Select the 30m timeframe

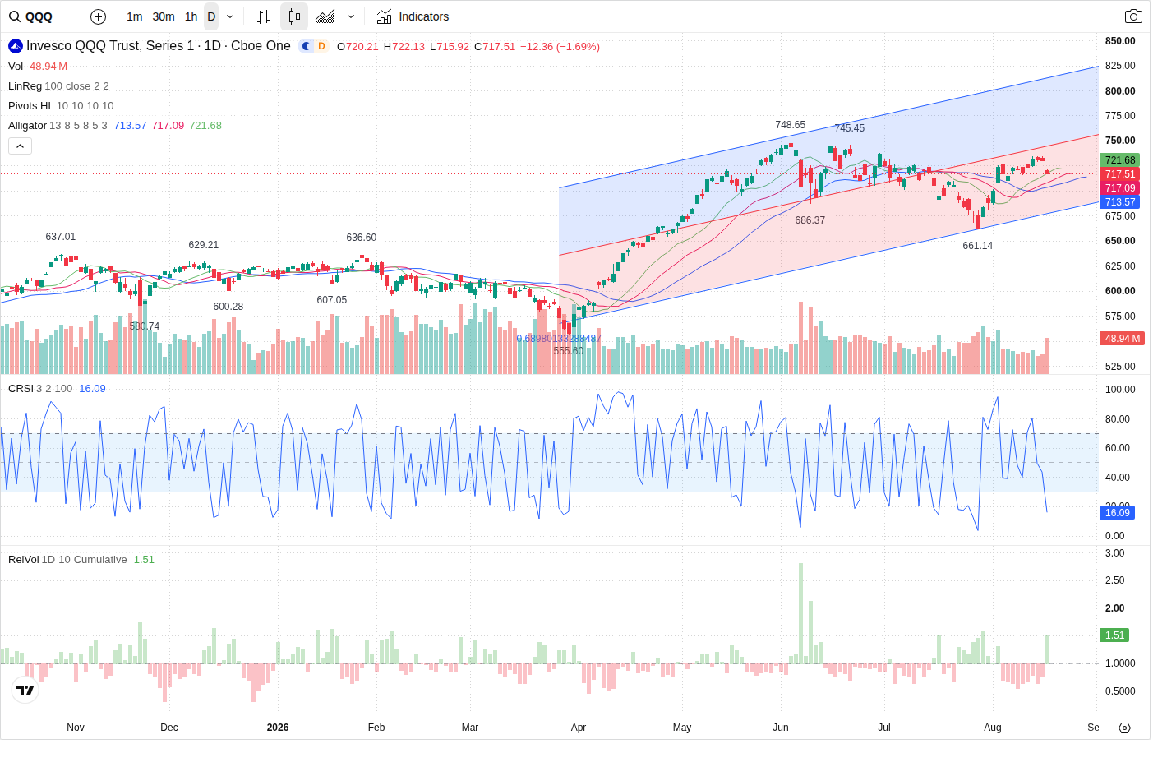pyautogui.click(x=164, y=16)
